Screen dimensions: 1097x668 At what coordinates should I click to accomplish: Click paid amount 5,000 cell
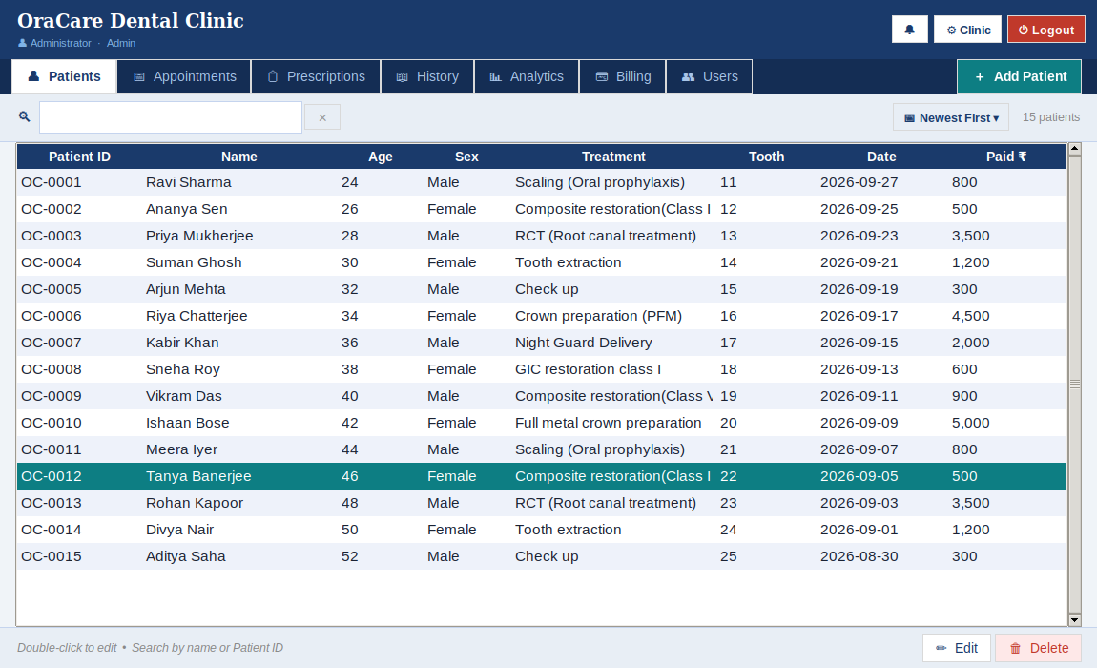pos(970,422)
